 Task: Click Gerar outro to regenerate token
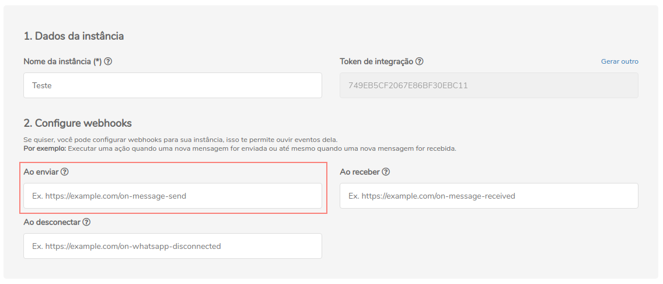pos(619,61)
